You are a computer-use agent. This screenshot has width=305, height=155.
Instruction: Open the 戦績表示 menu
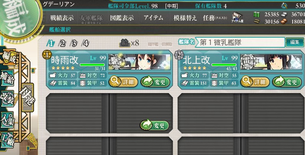[x=62, y=18]
